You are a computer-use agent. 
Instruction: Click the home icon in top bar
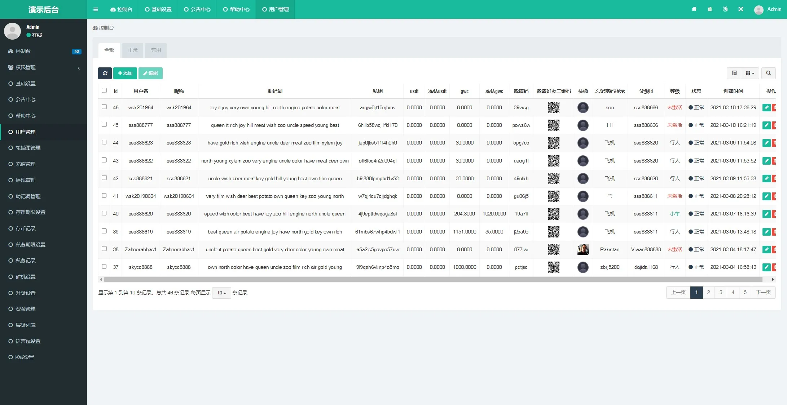694,9
